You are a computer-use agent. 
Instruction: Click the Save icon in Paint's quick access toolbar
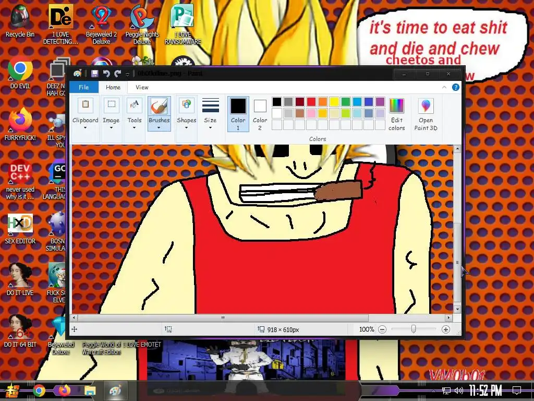coord(95,74)
